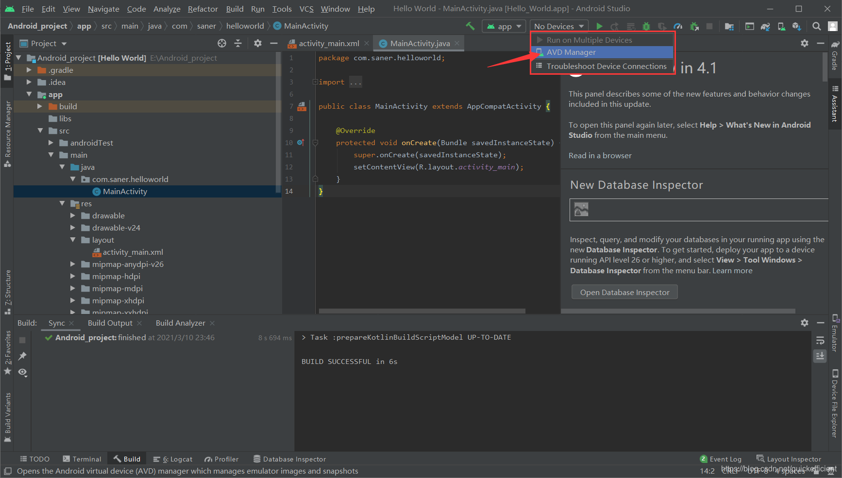Viewport: 842px width, 478px height.
Task: Click MainActivity breadcrumb in navigation bar
Action: pos(301,26)
